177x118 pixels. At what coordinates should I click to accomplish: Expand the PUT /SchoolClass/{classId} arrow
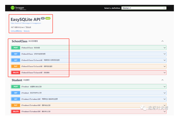[x=165, y=66]
